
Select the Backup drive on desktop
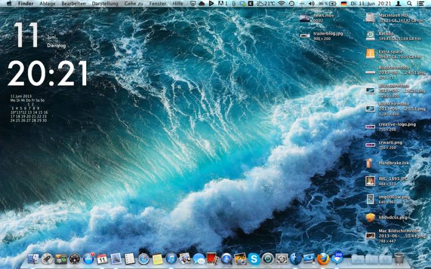[x=370, y=36]
